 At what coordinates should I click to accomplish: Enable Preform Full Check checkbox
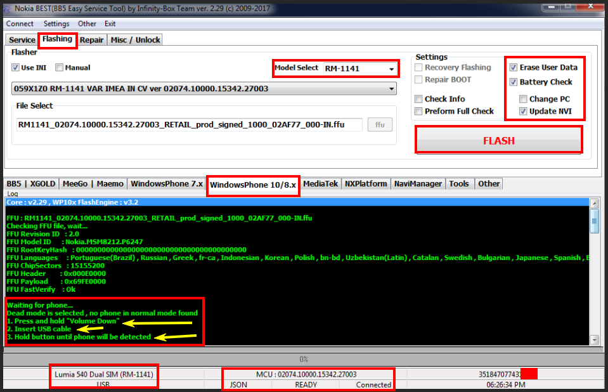tap(418, 112)
